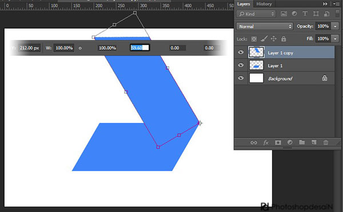The width and height of the screenshot is (343, 212).
Task: Click the link layers icon
Action: coord(253,143)
